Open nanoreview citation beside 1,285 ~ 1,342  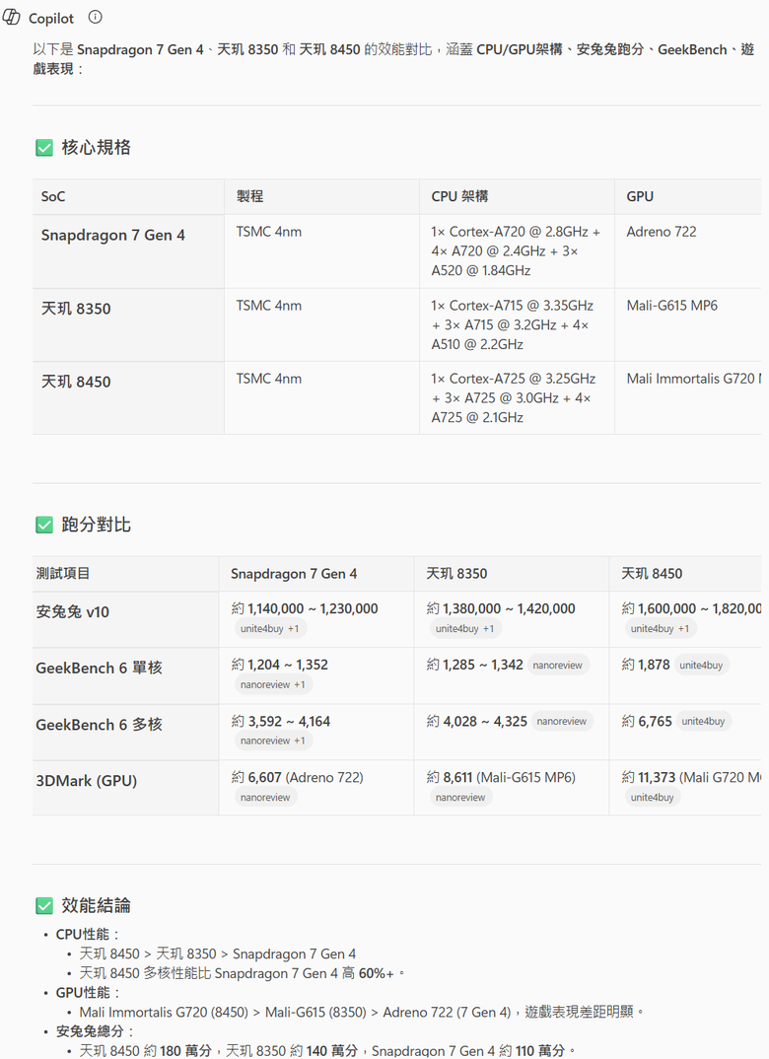pos(558,666)
